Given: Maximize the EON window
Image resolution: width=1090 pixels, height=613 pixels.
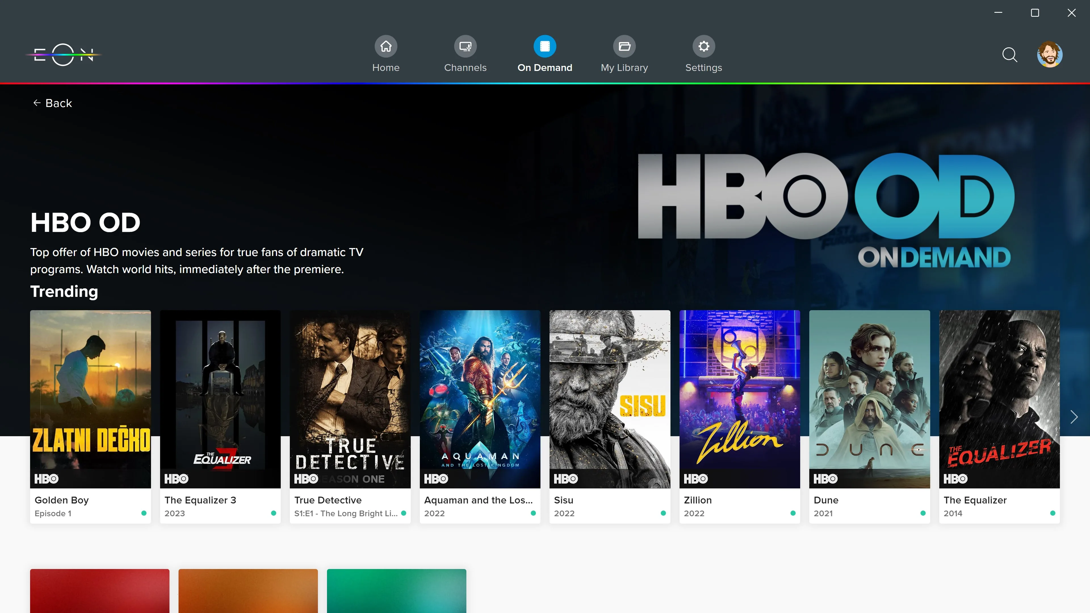Looking at the screenshot, I should pyautogui.click(x=1035, y=13).
